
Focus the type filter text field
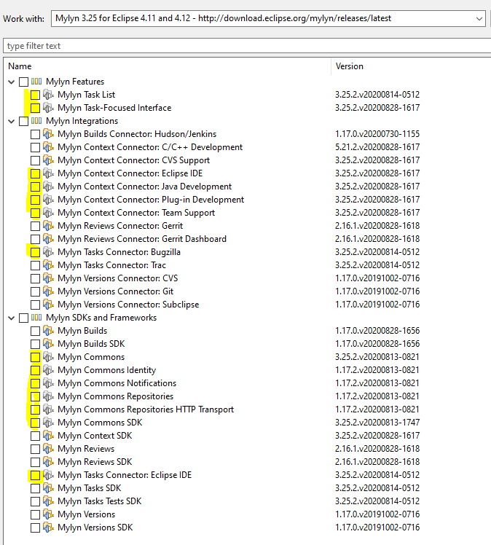click(x=247, y=46)
